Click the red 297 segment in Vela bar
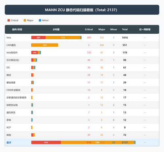This screenshot has width=164, height=152. pos(38,38)
